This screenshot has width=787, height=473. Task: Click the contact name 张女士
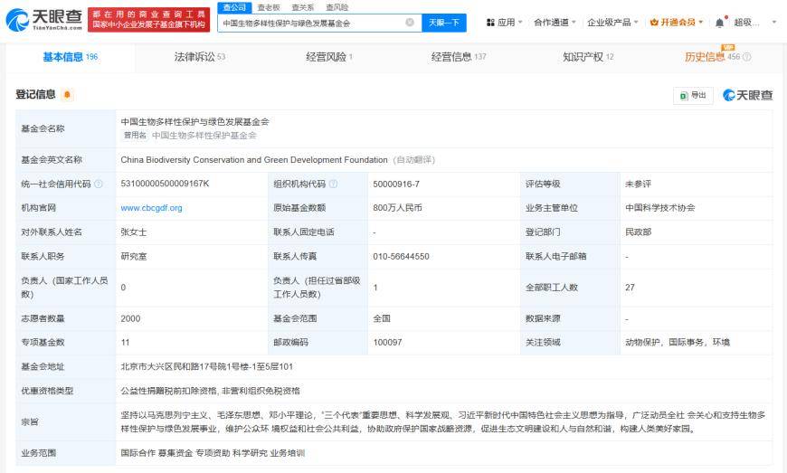[134, 232]
